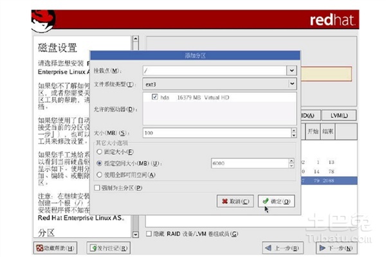Click the forward arrow icon on Next
386x257 pixels.
322,248
